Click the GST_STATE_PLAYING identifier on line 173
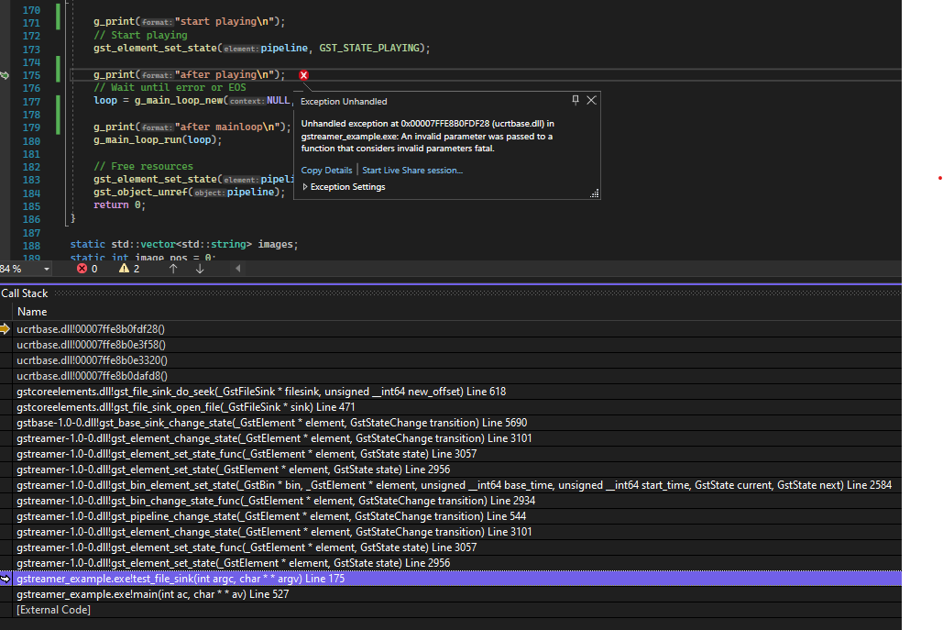 [x=369, y=48]
